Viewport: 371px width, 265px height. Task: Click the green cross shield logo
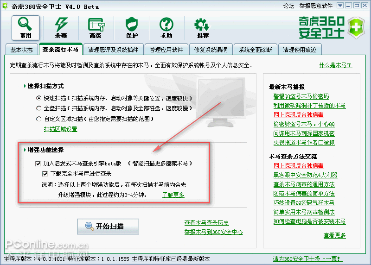pos(356,28)
